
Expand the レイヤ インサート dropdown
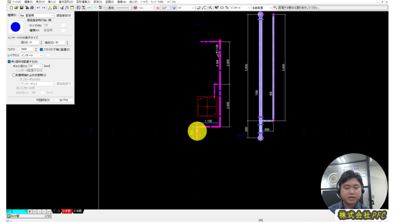click(42, 55)
